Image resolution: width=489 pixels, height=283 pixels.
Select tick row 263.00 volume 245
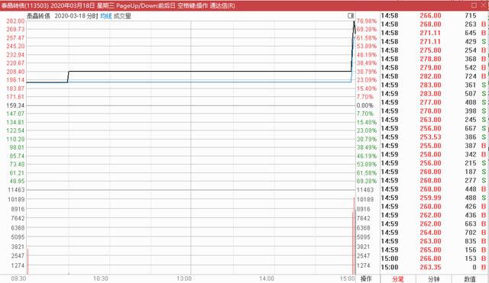(434, 120)
